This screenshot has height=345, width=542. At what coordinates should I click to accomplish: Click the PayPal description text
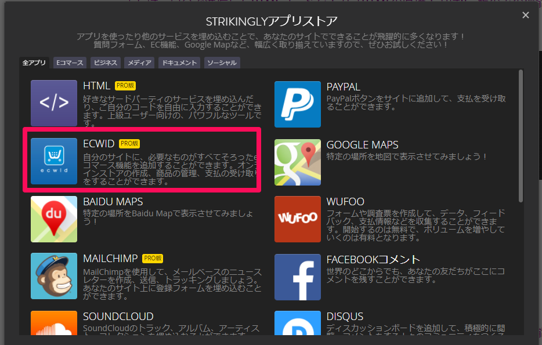(416, 103)
